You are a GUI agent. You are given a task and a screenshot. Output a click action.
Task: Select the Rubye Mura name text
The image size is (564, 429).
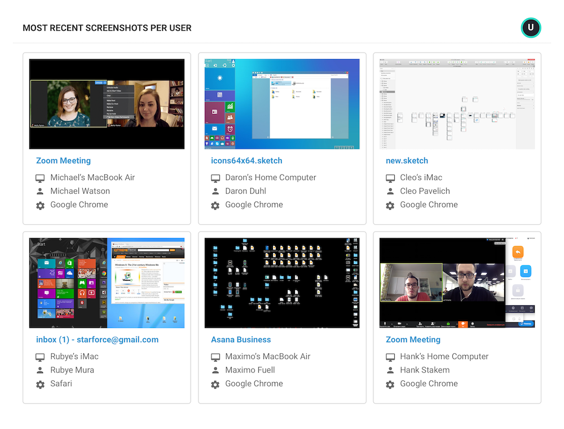click(x=72, y=370)
